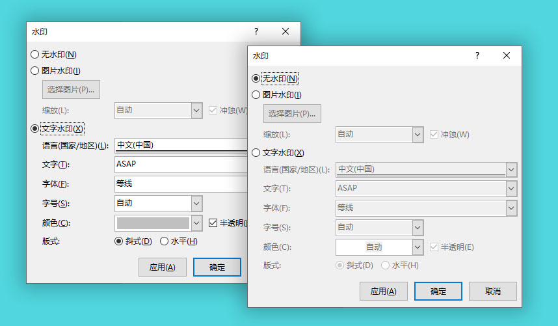Click 自动 scale field in back dialog
The image size is (558, 326).
pyautogui.click(x=153, y=111)
